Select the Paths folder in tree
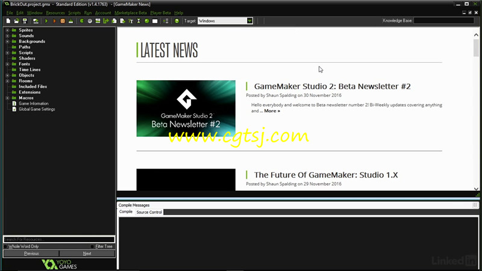Image resolution: width=482 pixels, height=271 pixels. 24,47
